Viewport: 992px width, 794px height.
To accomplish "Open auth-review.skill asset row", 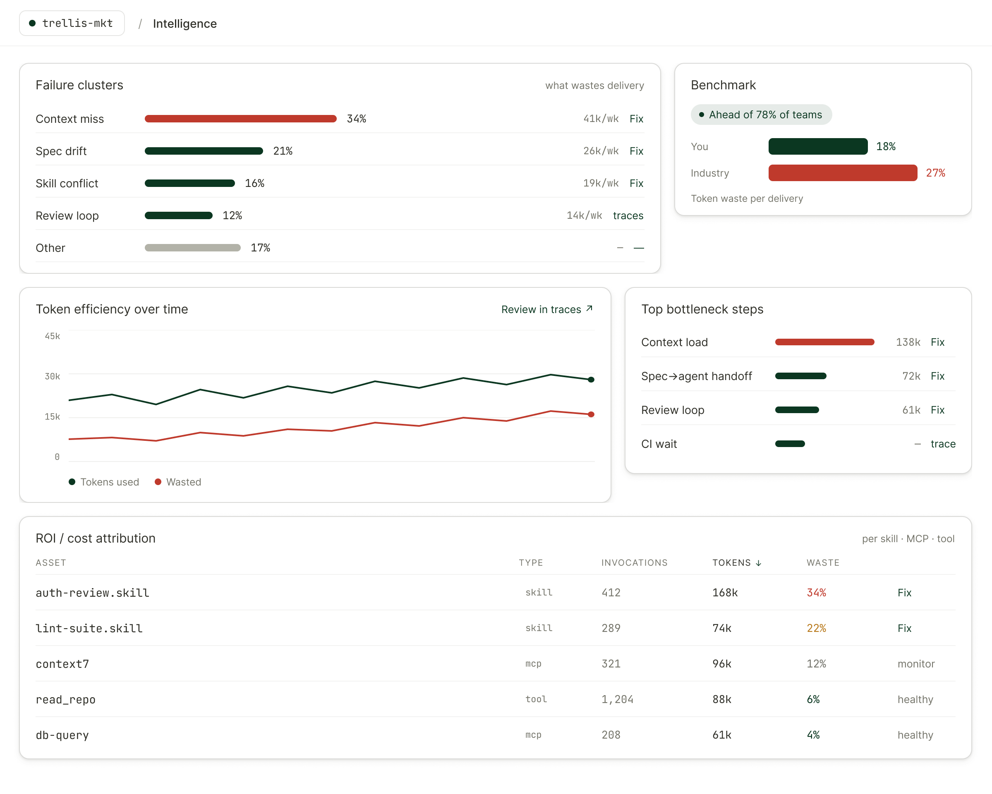I will 495,593.
